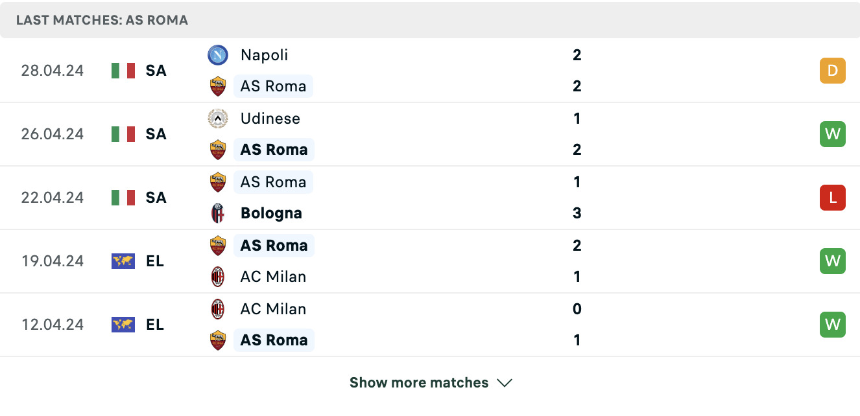Open the Bologna team name link
Screen dimensions: 860x416
pyautogui.click(x=271, y=213)
